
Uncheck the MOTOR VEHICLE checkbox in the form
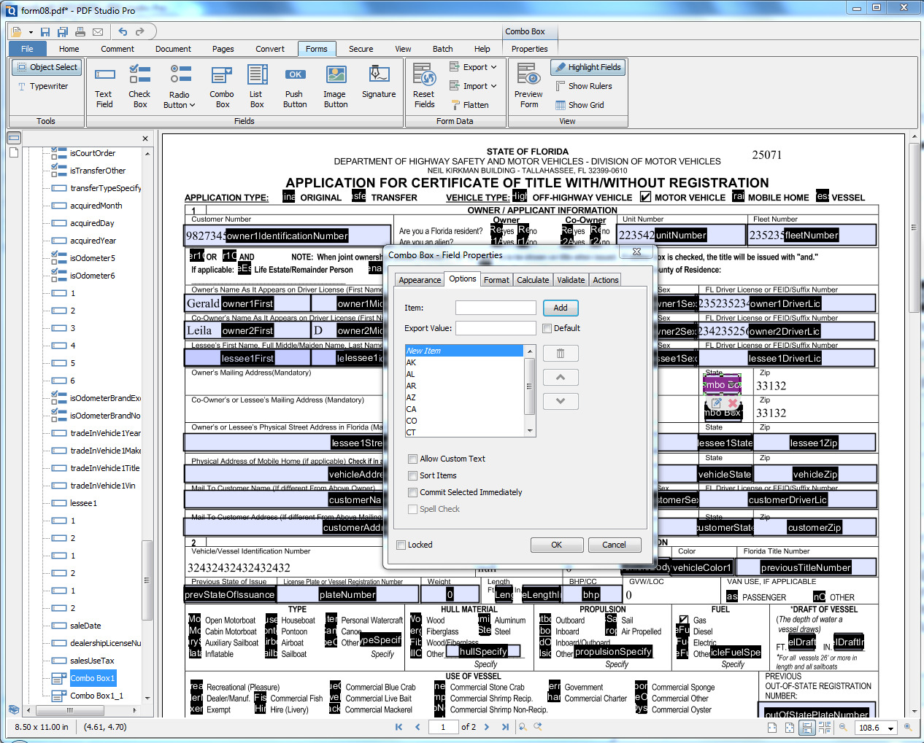pyautogui.click(x=645, y=197)
